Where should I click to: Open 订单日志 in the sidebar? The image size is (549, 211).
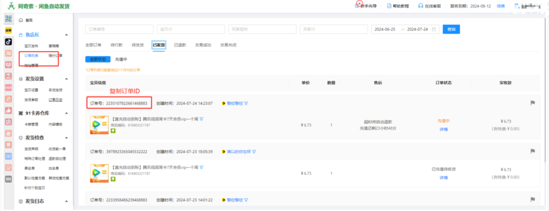[55, 100]
